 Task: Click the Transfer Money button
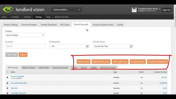pos(138,62)
